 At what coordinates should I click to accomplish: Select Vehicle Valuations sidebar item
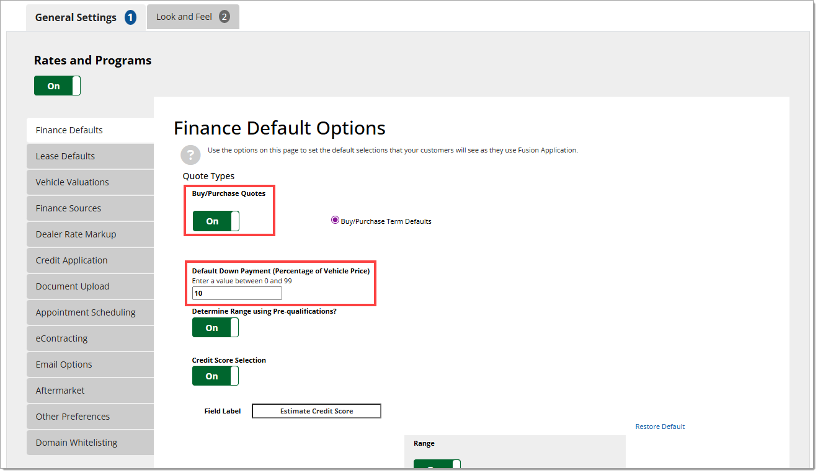90,182
